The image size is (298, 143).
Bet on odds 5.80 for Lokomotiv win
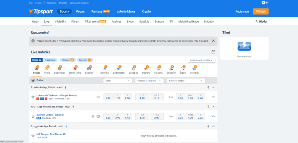pos(108,97)
